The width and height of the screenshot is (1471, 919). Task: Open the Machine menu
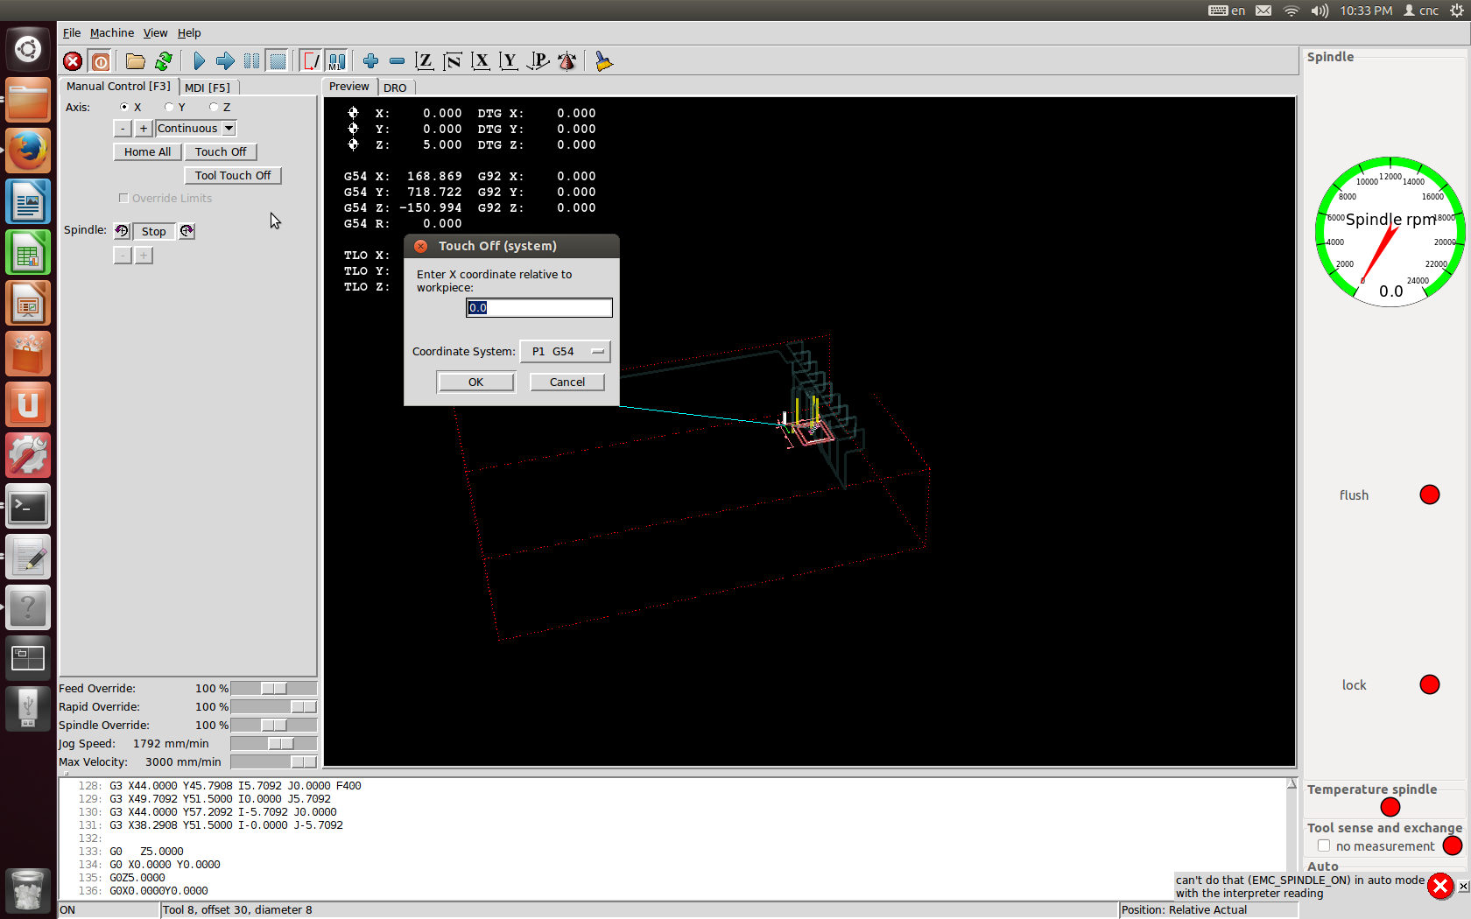(112, 33)
